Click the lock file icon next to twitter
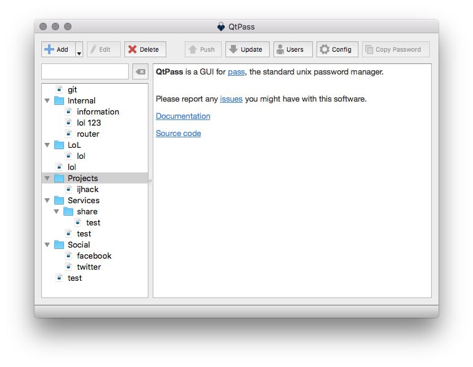The image size is (473, 367). click(69, 267)
